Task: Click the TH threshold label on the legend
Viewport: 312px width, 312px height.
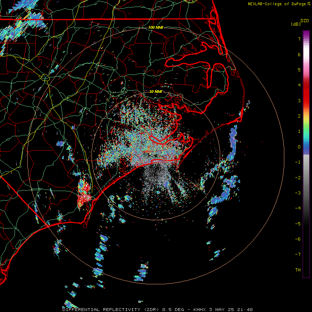Action: (298, 270)
